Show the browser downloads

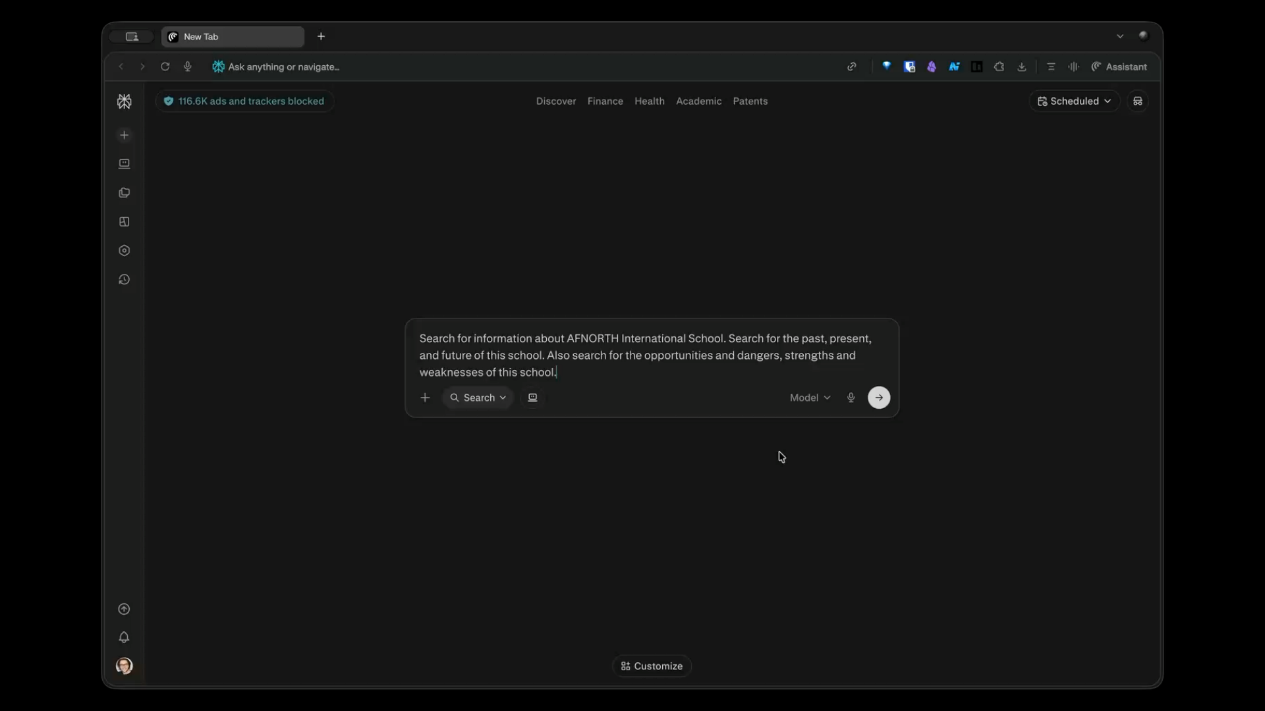tap(1022, 66)
